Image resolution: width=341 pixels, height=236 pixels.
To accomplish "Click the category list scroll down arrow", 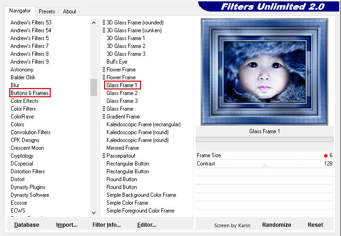I will 94,212.
